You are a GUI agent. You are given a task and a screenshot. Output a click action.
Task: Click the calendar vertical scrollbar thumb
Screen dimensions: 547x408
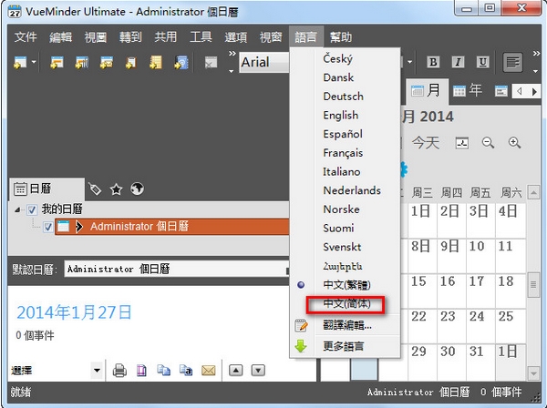533,285
